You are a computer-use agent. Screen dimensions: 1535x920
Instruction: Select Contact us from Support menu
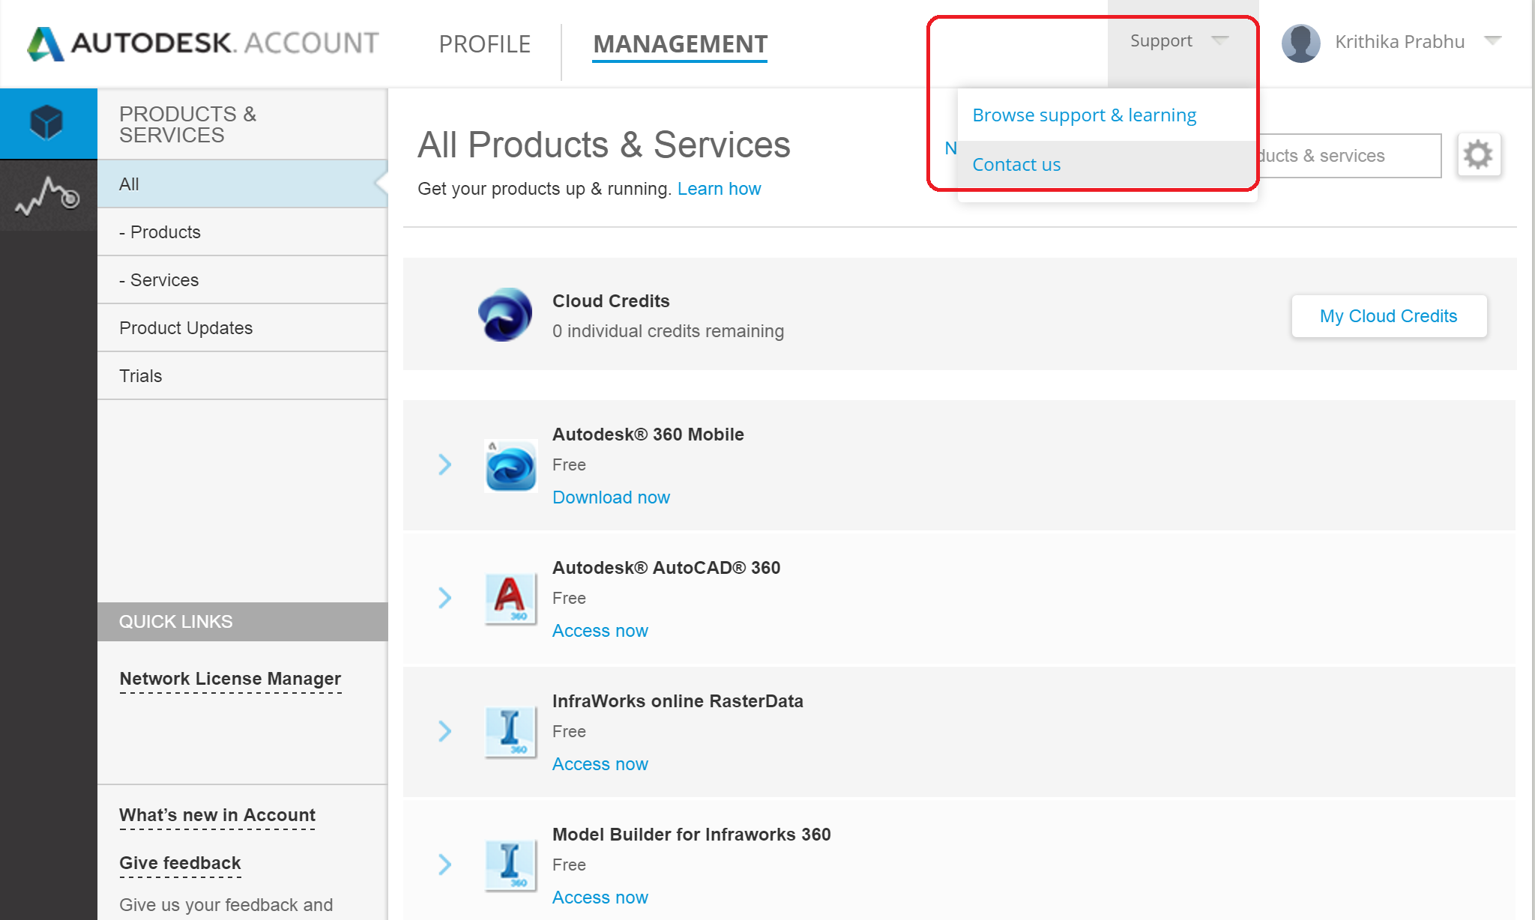[x=1016, y=165]
